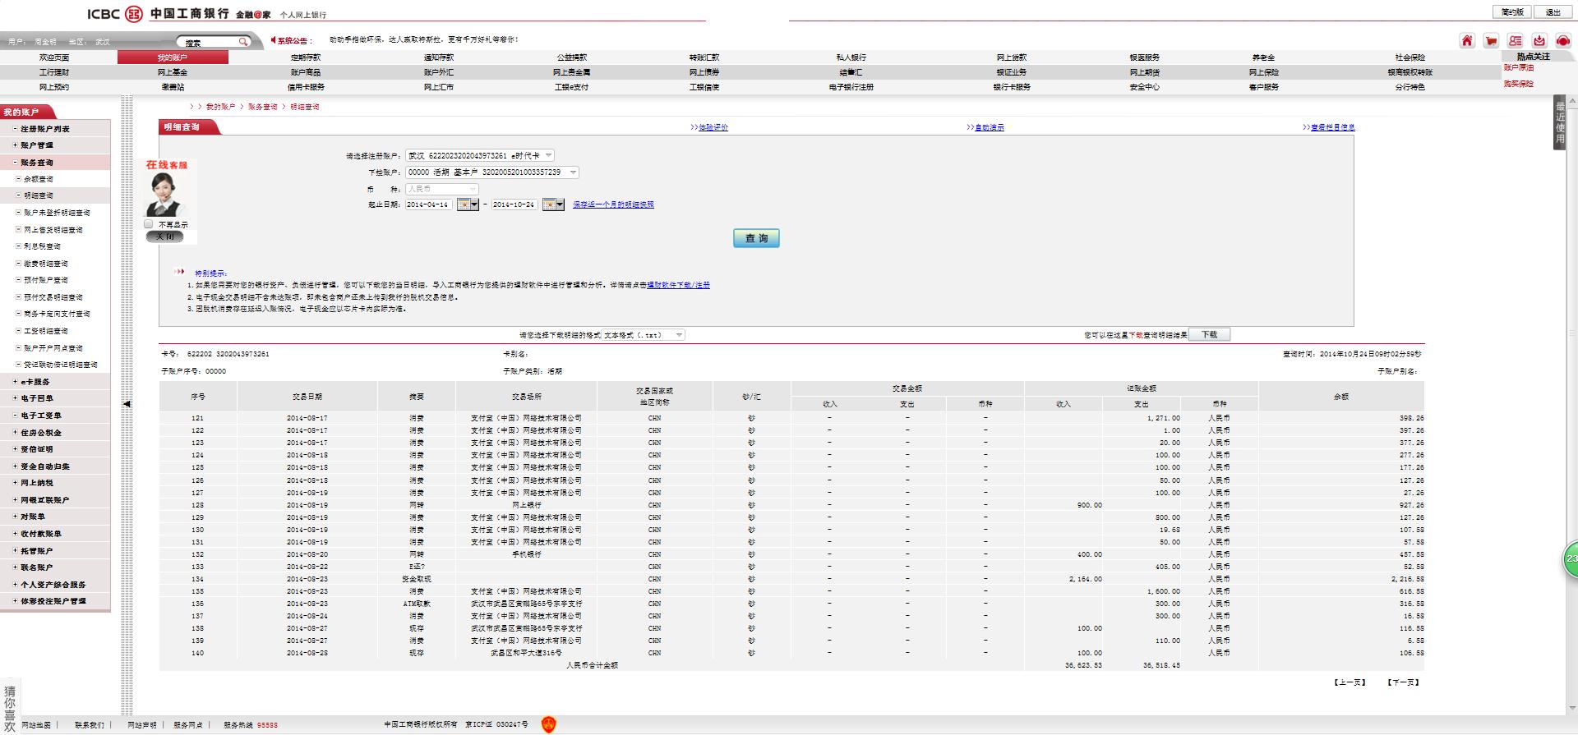1578x735 pixels.
Task: Click the 保存近一个月的明细快照 link
Action: [x=613, y=204]
